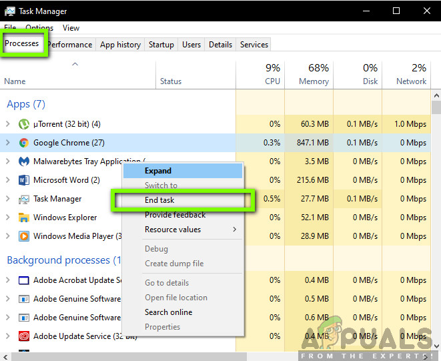Click the Google Chrome icon in the list
Viewport: 441px width, 361px height.
(24, 143)
